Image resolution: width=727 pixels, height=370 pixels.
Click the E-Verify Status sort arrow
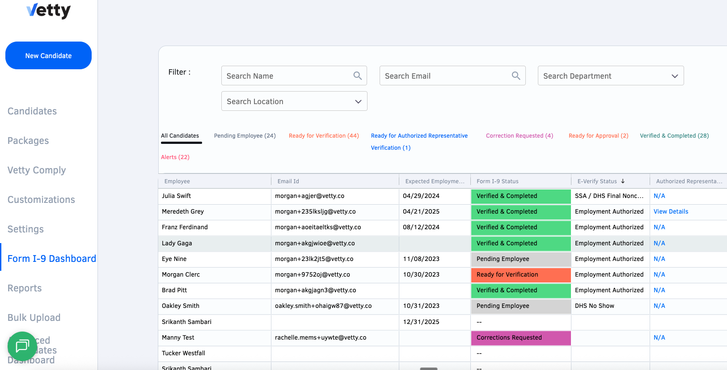coord(623,181)
